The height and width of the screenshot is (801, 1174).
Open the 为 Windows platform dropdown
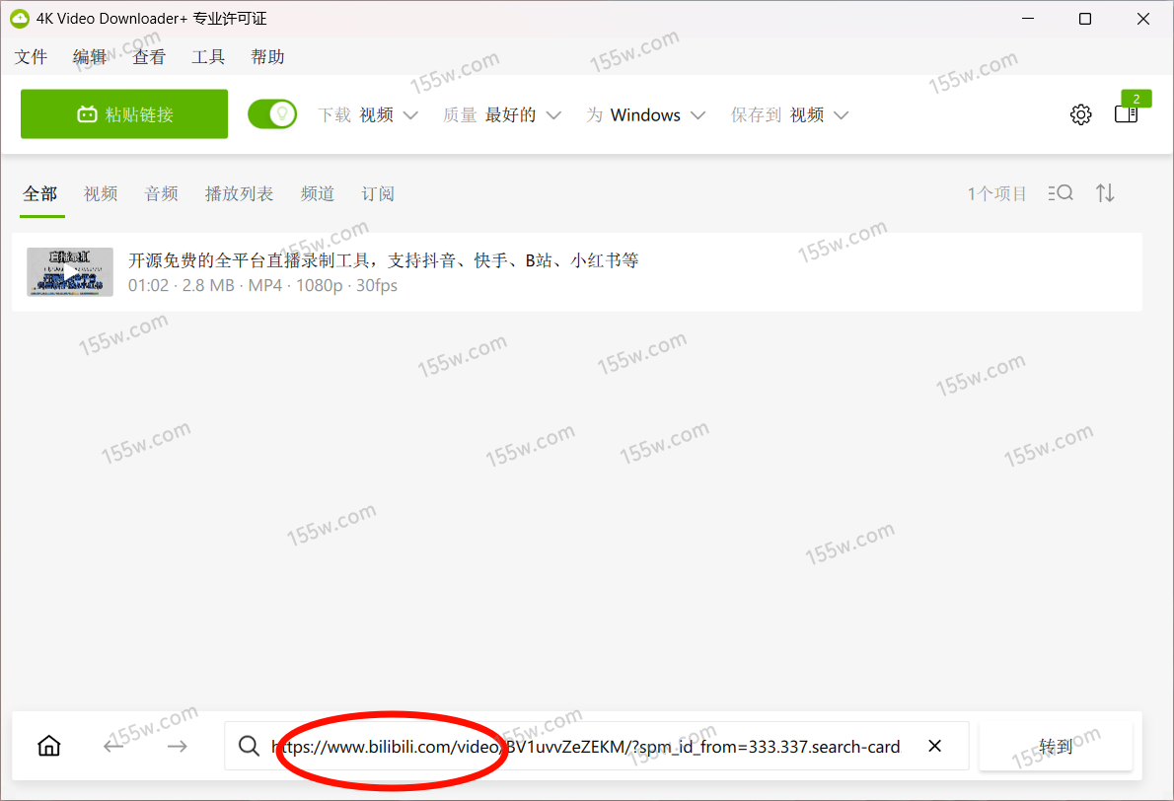coord(646,115)
